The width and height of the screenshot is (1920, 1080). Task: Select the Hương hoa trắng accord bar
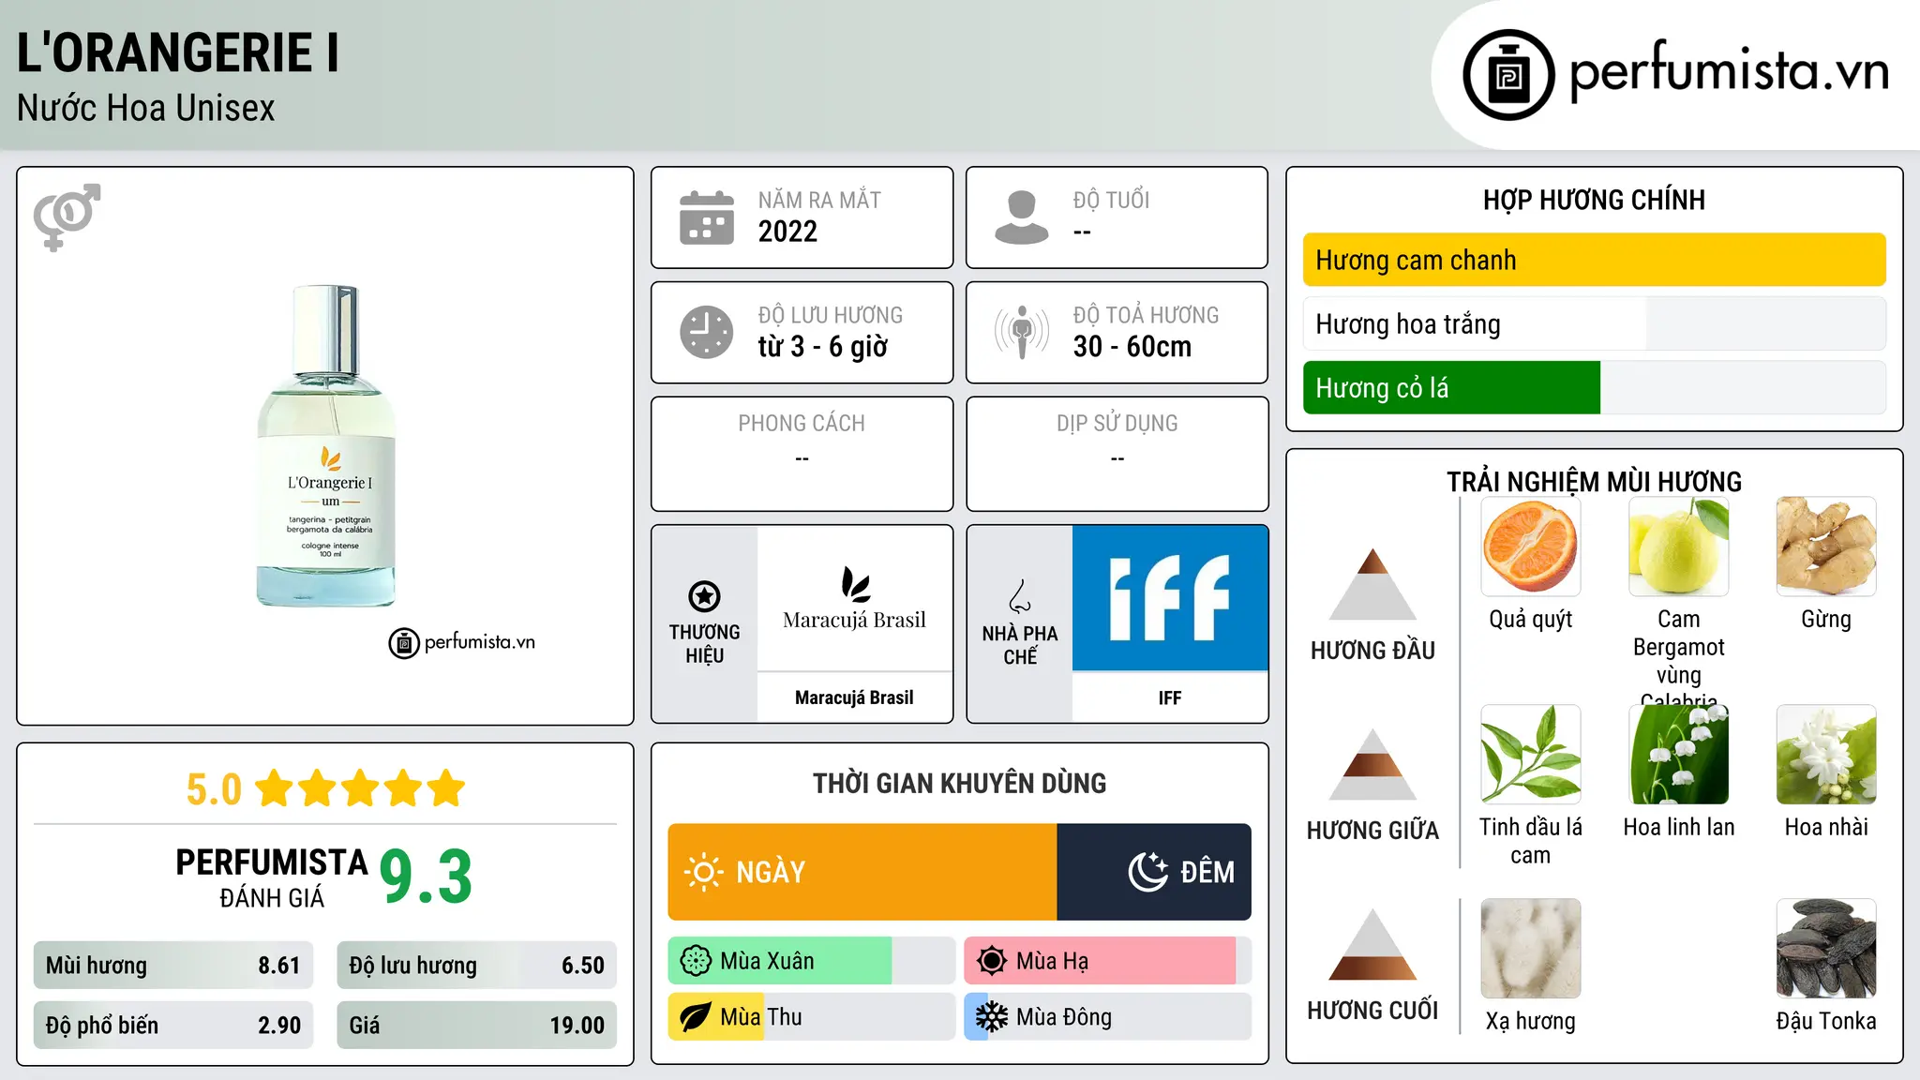[1594, 323]
